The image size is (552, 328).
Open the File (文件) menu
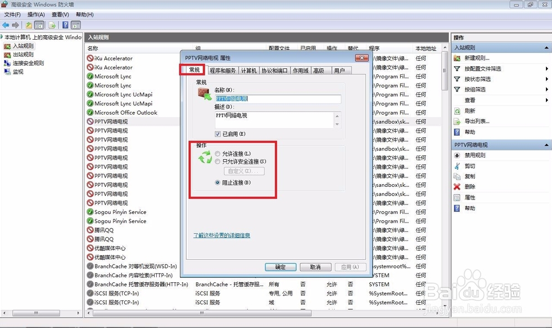coord(12,14)
